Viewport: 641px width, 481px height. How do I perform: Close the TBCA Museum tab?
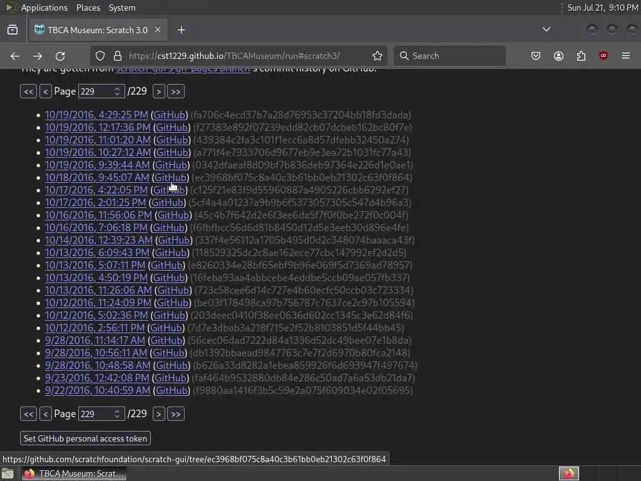point(158,30)
